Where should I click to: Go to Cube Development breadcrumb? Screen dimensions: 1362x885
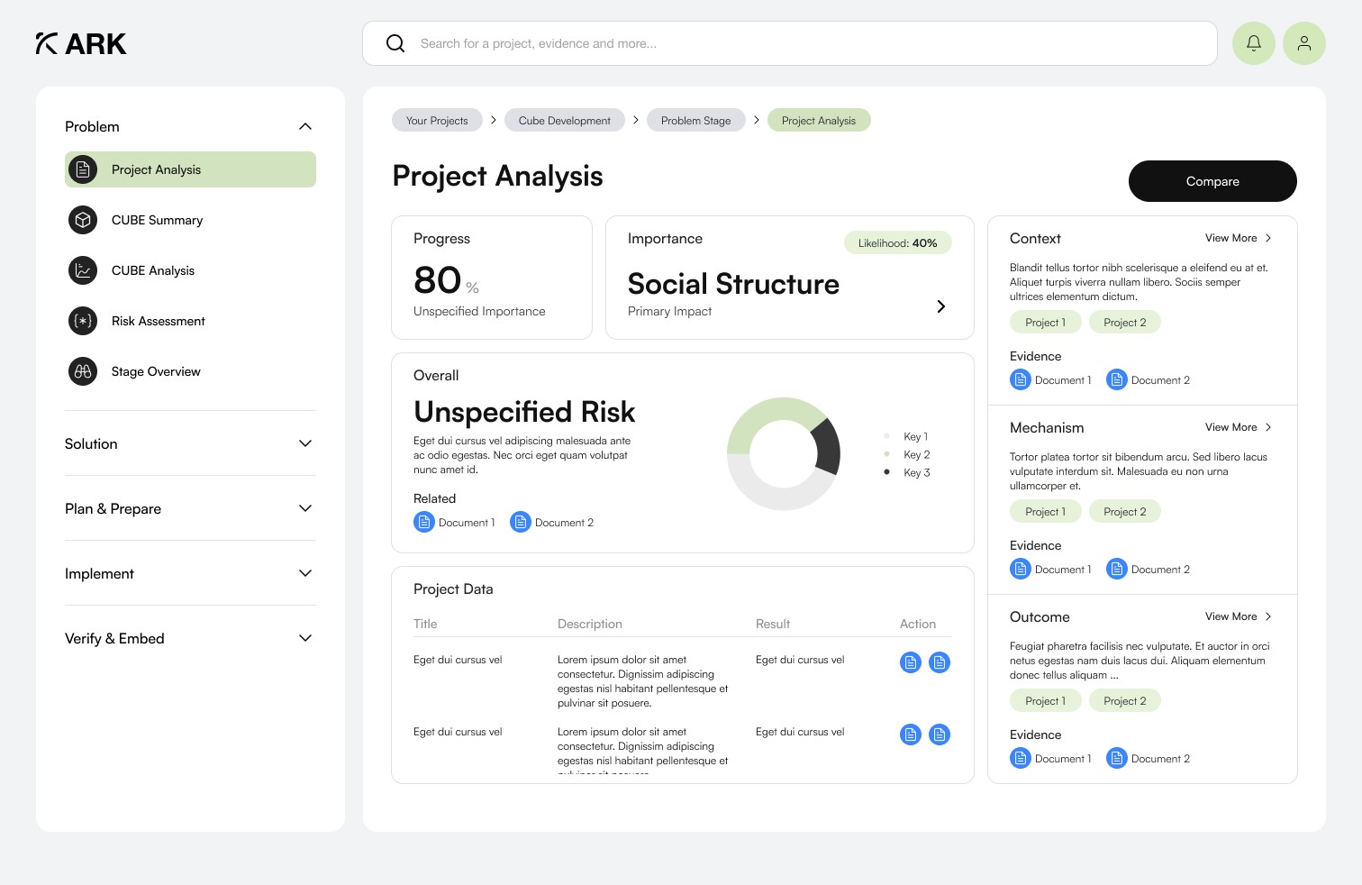coord(565,120)
